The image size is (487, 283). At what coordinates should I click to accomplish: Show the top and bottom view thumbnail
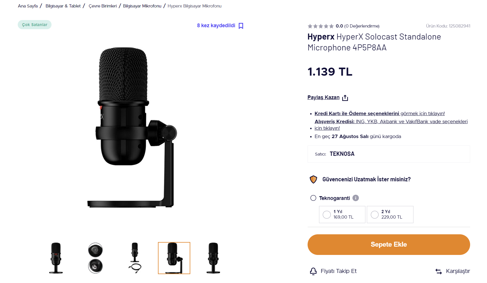coord(95,258)
